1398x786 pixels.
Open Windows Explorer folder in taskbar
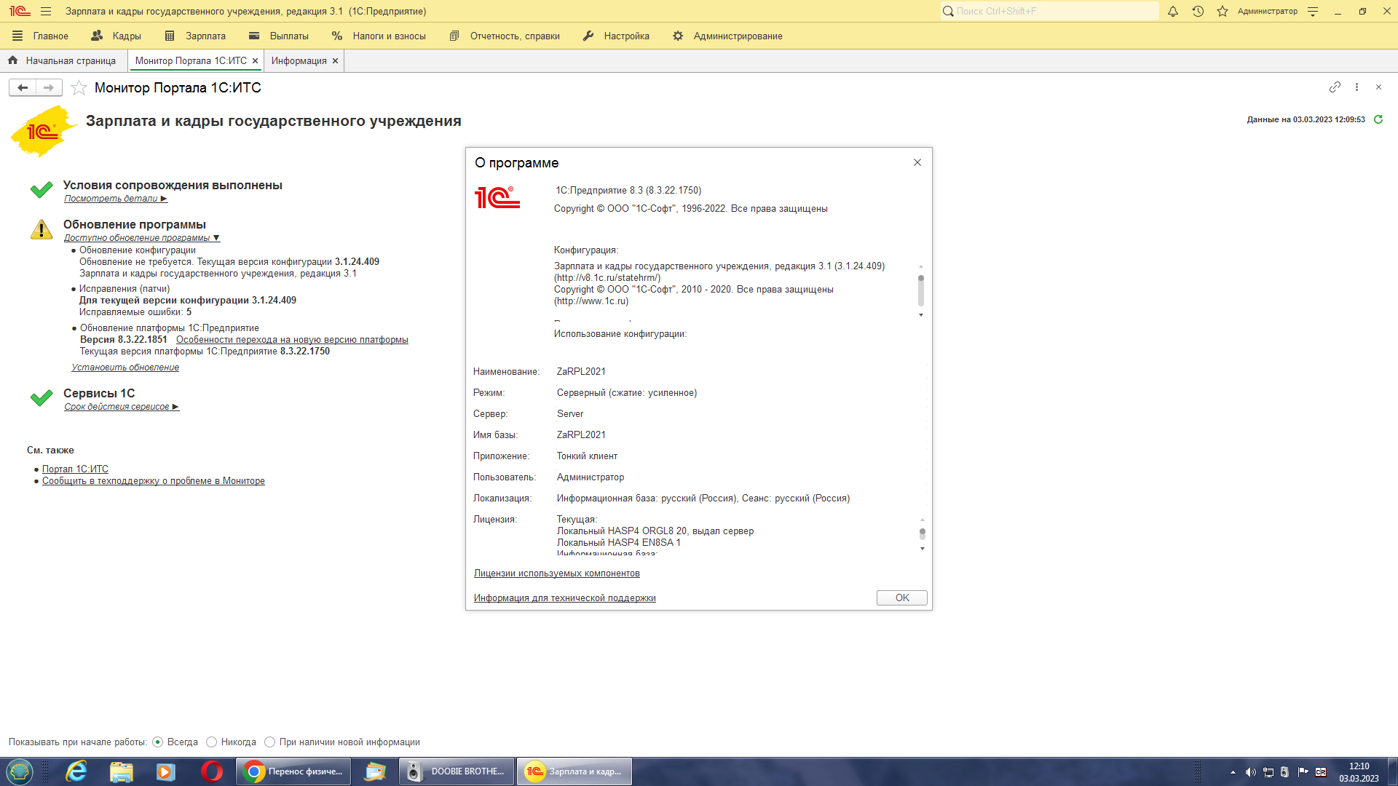coord(122,771)
